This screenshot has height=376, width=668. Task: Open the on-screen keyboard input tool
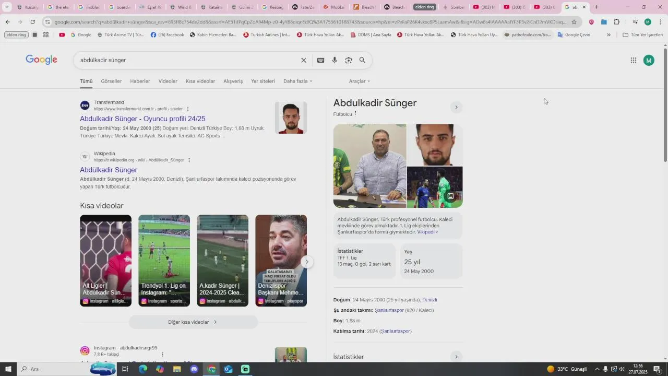point(321,60)
